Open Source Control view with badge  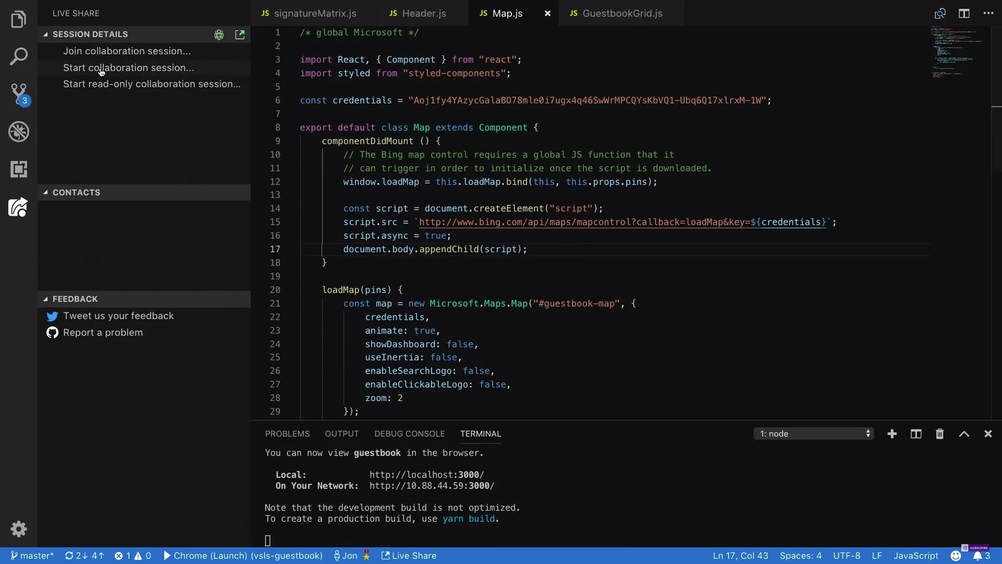click(19, 94)
